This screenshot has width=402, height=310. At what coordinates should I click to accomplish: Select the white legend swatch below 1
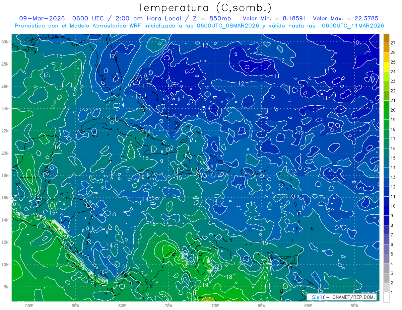pyautogui.click(x=386, y=297)
